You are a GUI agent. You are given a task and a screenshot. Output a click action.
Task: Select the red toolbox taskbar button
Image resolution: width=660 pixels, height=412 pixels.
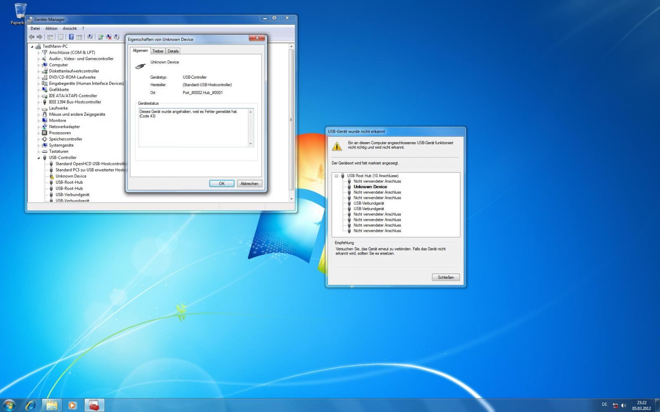94,405
